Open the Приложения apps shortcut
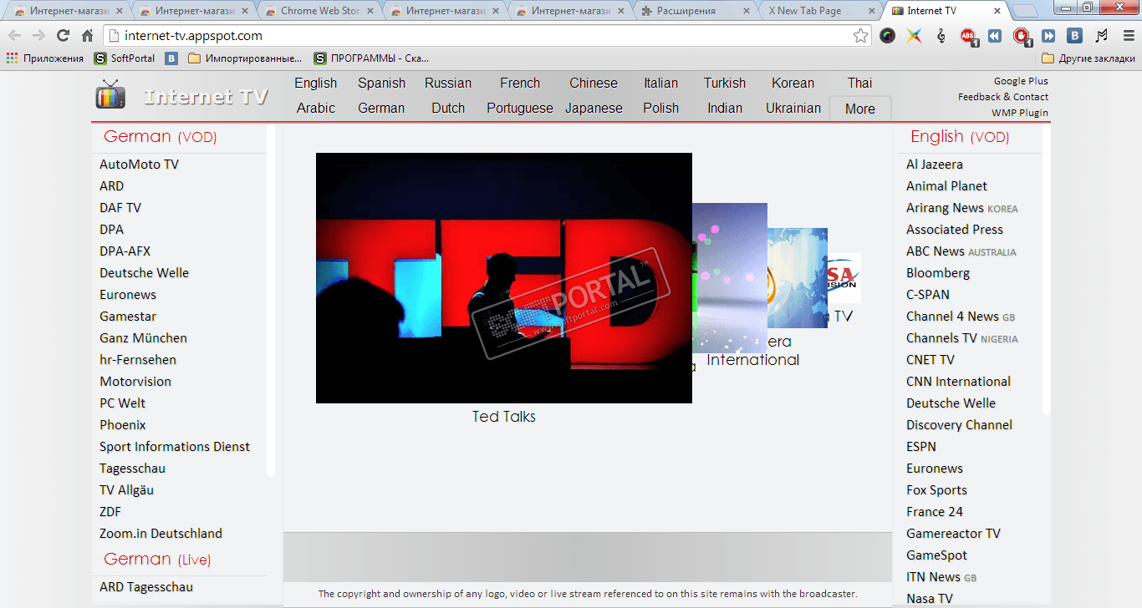This screenshot has height=608, width=1142. click(45, 58)
